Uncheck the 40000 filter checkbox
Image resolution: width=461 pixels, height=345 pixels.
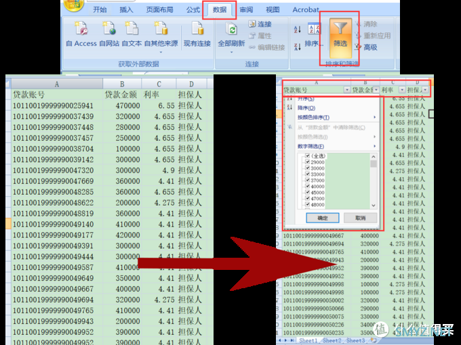pos(307,186)
